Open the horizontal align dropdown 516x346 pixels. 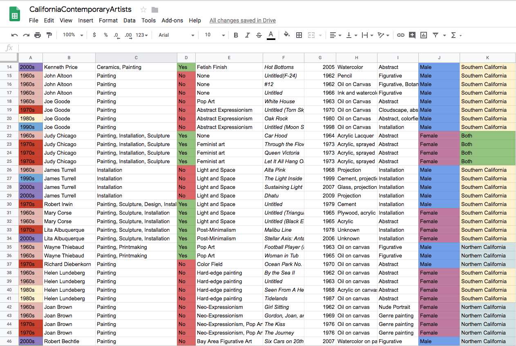tap(335, 35)
